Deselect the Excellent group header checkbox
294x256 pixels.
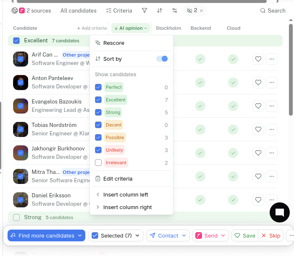click(16, 41)
